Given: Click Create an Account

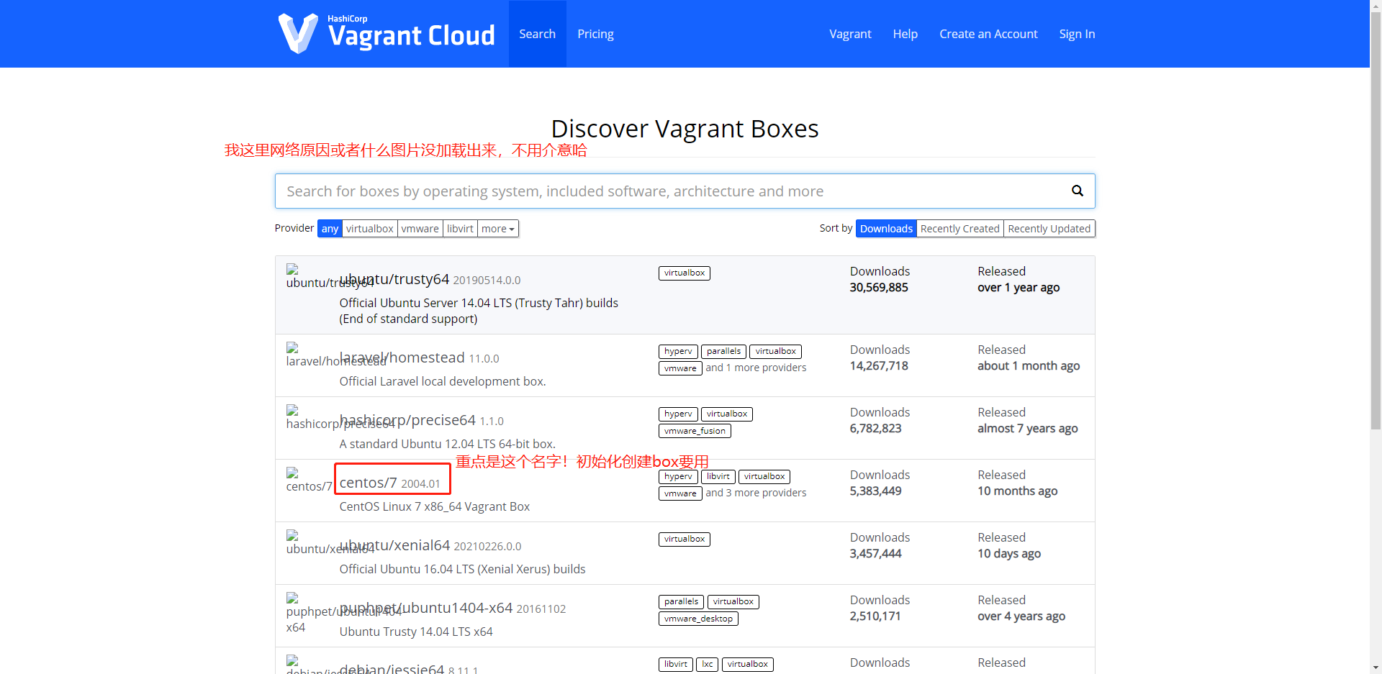Looking at the screenshot, I should pos(988,33).
